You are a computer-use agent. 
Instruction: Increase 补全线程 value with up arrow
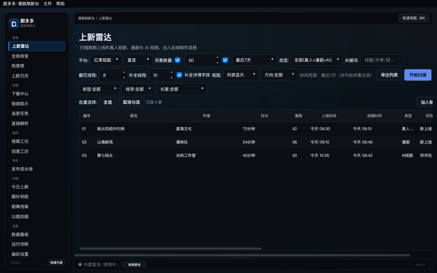171,72
